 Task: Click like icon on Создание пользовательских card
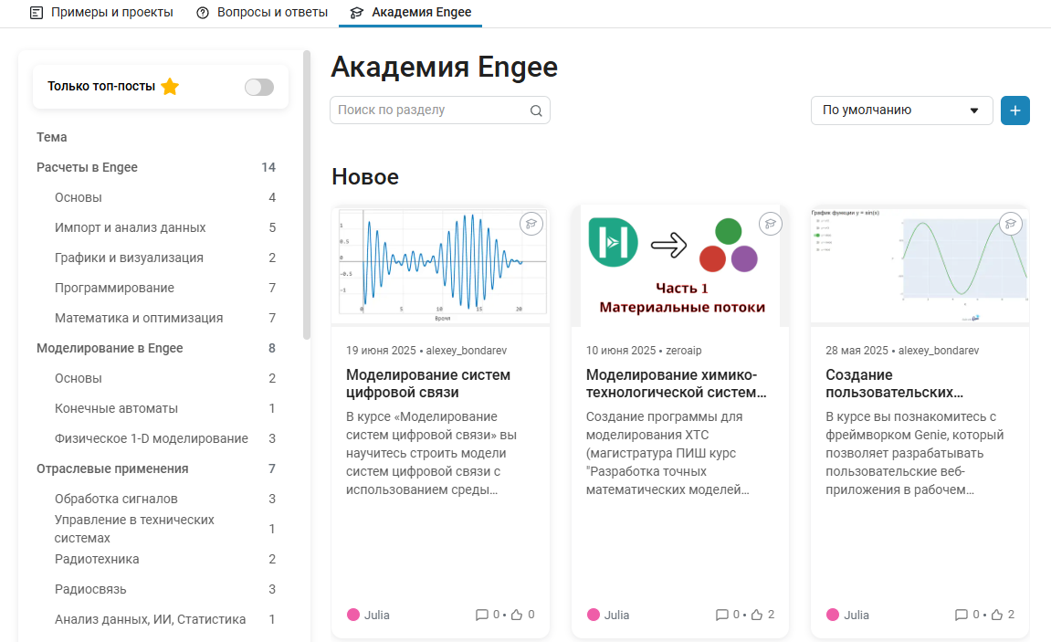997,615
